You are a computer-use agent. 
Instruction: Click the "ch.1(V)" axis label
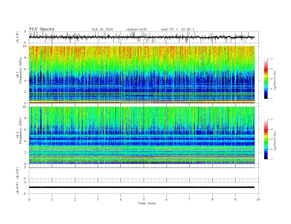[x=18, y=37]
